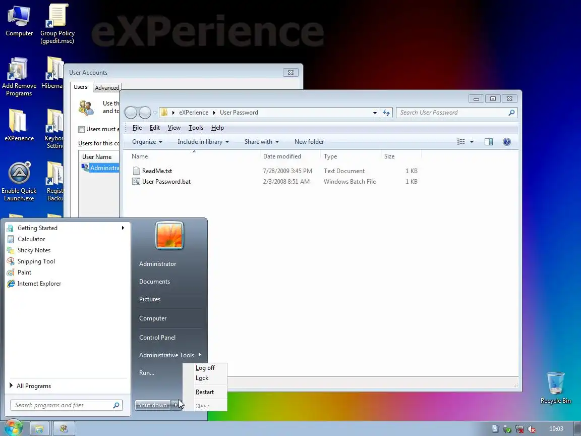581x436 pixels.
Task: Open Run... from Start menu
Action: click(x=147, y=372)
